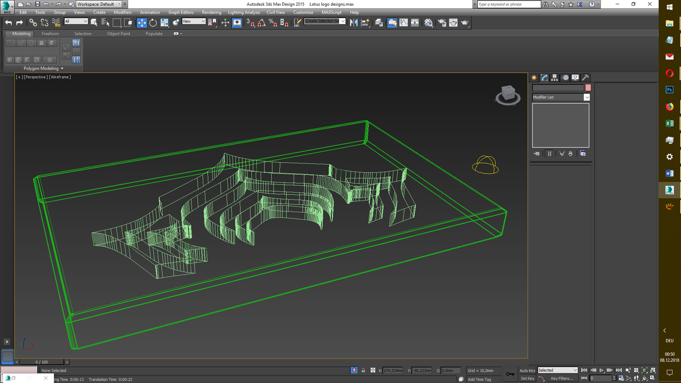Open the Graph Editors menu
681x383 pixels.
point(181,12)
